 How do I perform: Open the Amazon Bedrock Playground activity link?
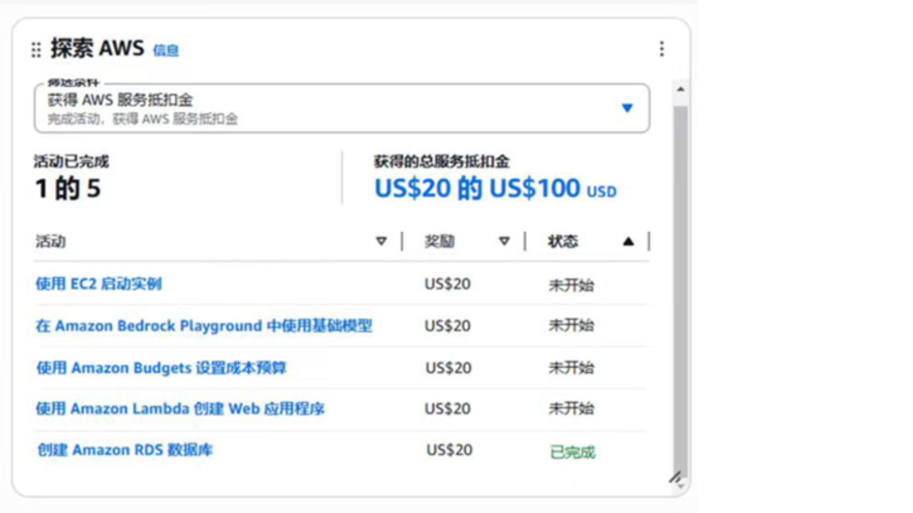pos(204,326)
